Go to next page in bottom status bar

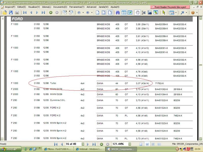click(88, 144)
